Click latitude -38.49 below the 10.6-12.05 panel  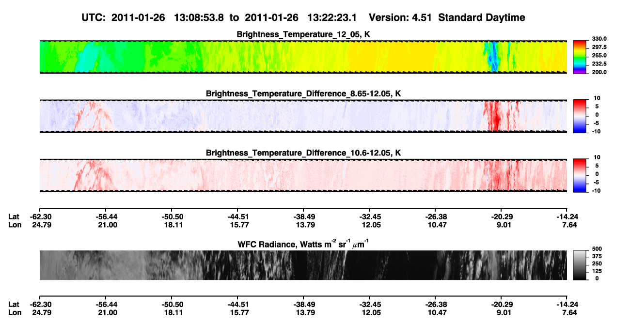click(x=303, y=216)
